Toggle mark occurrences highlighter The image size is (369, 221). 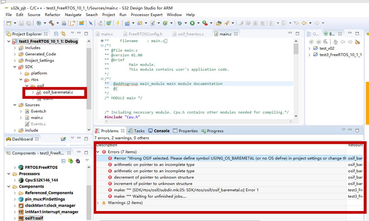coord(241,23)
